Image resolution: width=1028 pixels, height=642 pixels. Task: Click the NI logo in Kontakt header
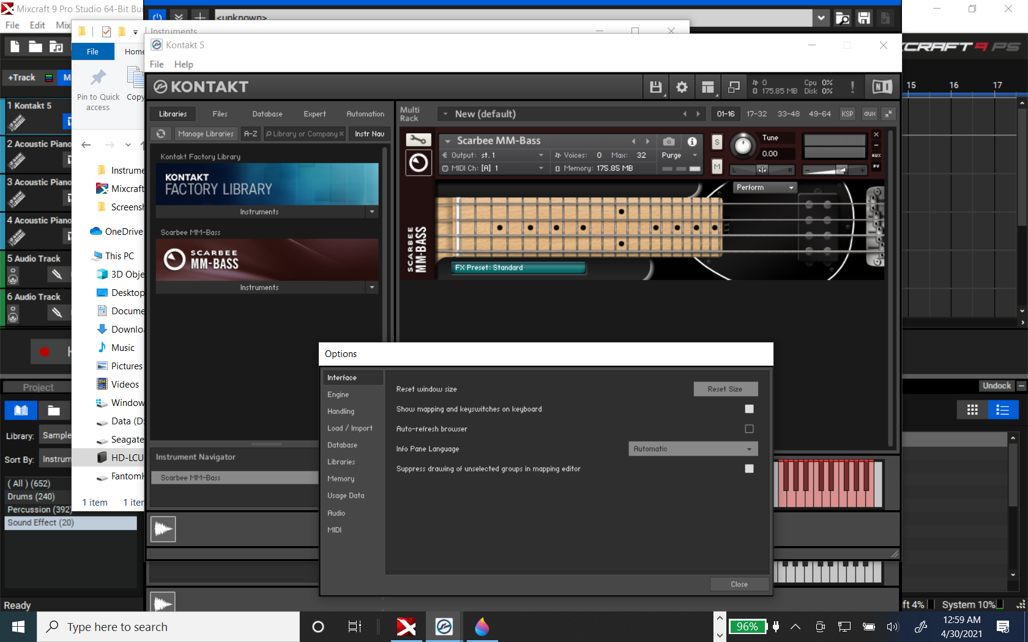pyautogui.click(x=882, y=87)
